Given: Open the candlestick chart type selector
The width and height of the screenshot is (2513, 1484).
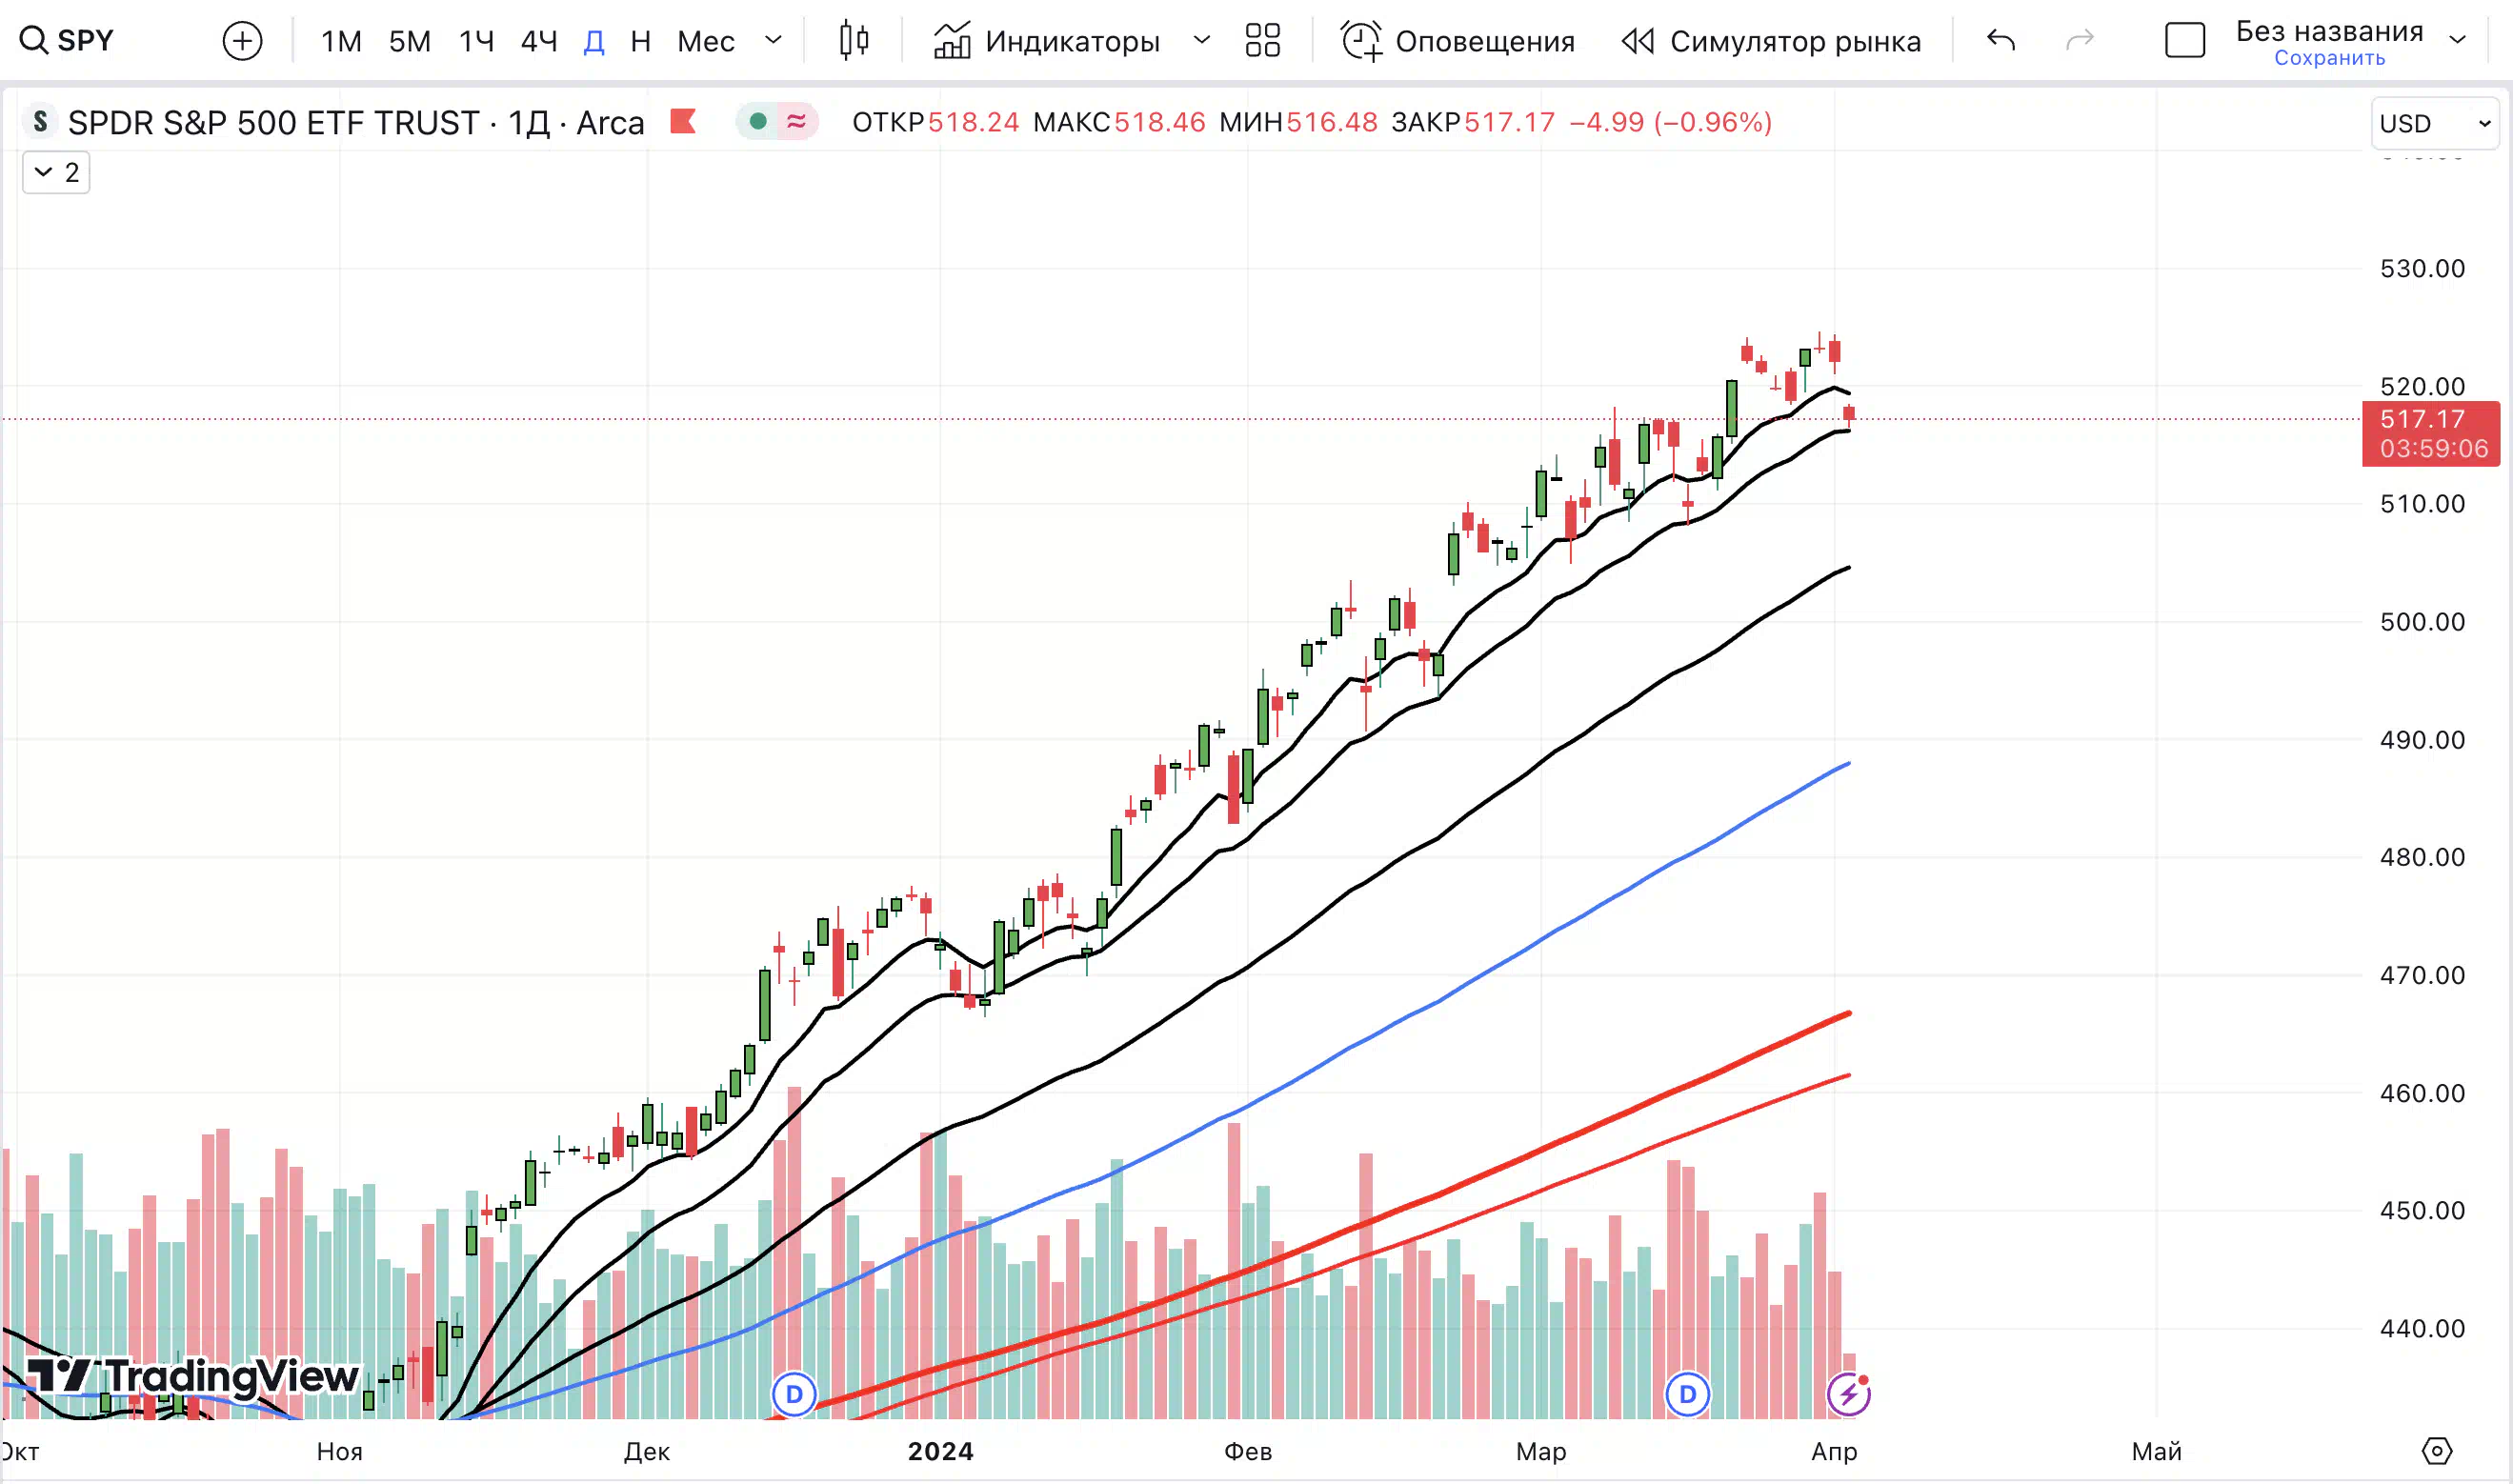Looking at the screenshot, I should coord(854,41).
